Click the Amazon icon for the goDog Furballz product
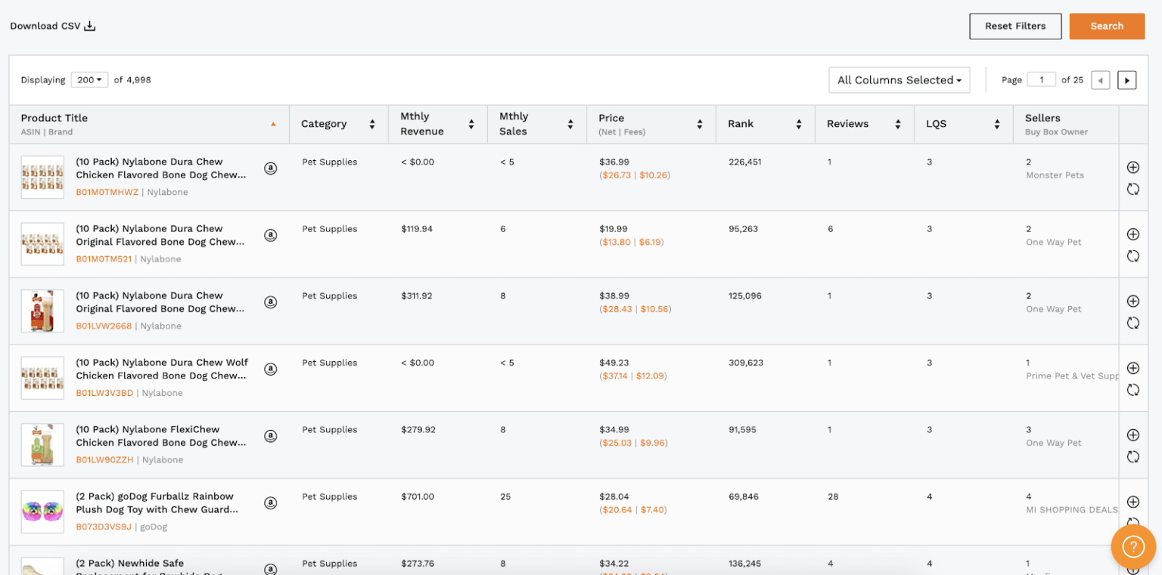Viewport: 1162px width, 575px height. click(271, 502)
